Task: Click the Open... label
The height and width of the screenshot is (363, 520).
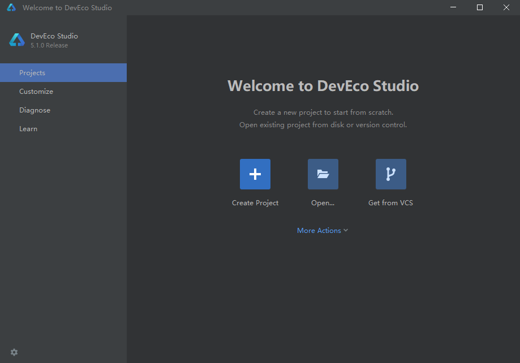Action: click(x=323, y=203)
